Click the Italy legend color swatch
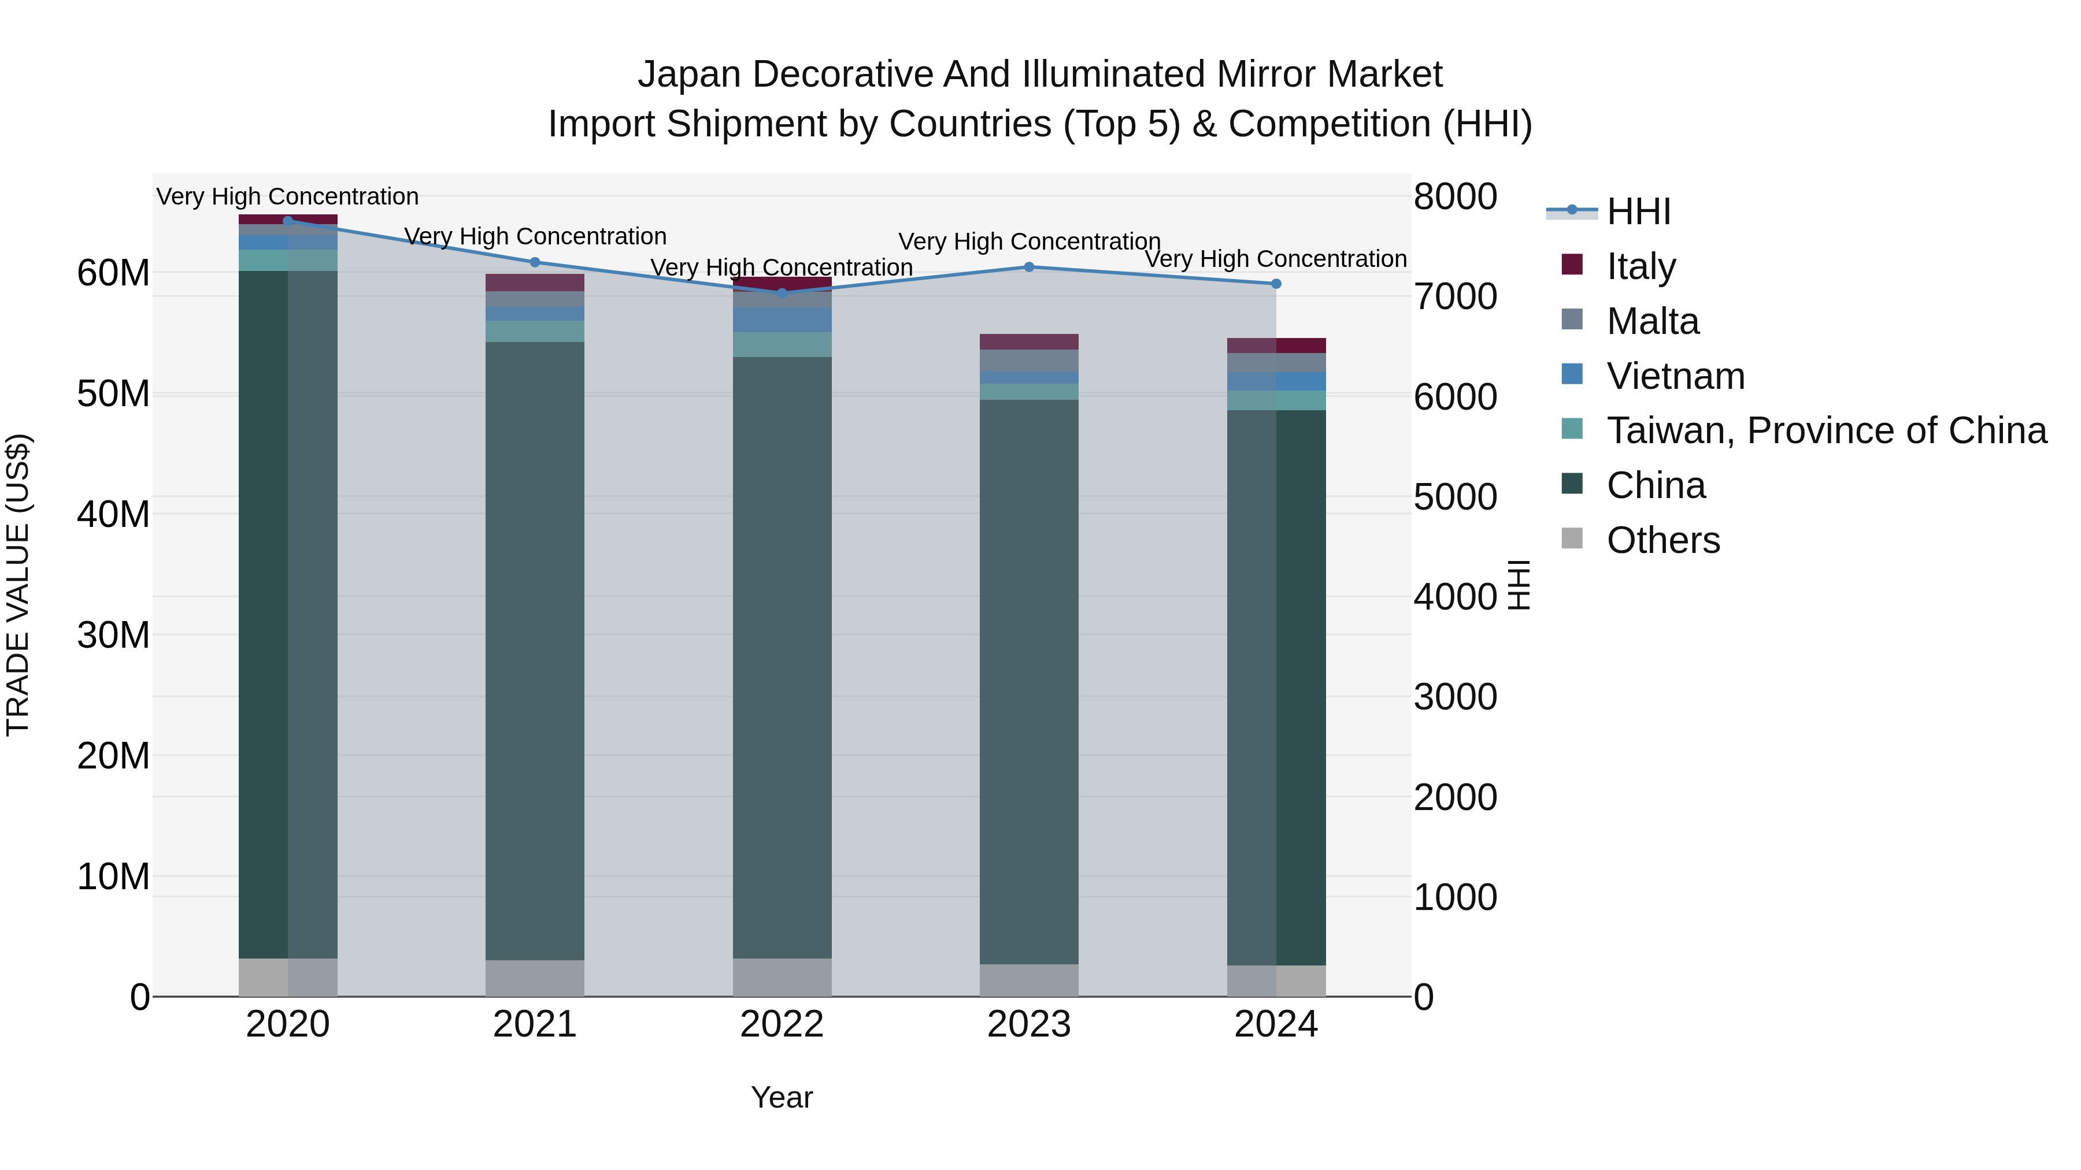This screenshot has height=1170, width=2081. pos(1572,264)
